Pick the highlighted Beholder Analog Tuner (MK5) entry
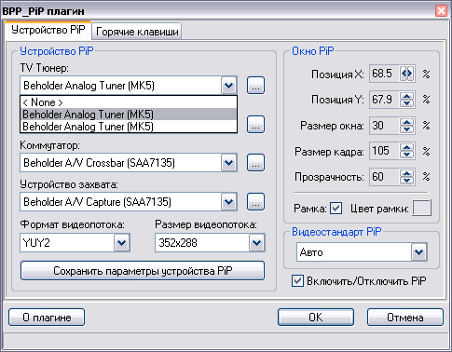Viewport: 452px width, 352px height. pos(129,115)
